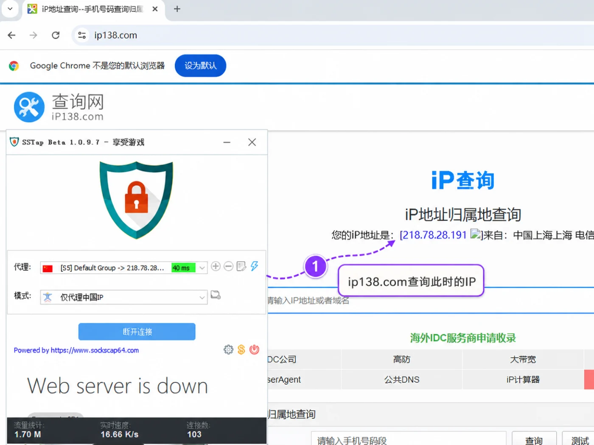
Task: Close the SSTap window
Action: [x=252, y=142]
